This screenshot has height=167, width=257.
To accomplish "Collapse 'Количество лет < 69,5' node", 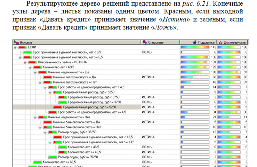I will [x=30, y=67].
